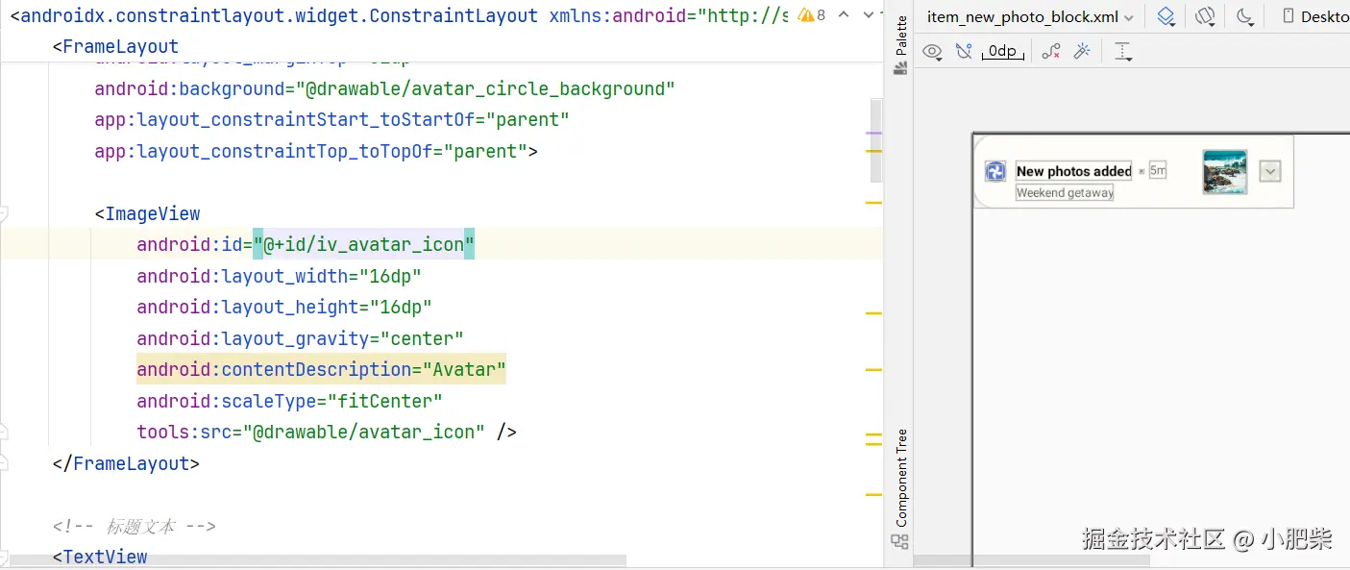The image size is (1350, 570).
Task: Click the infer constraints magic wand
Action: pyautogui.click(x=1082, y=51)
